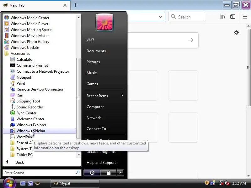The width and height of the screenshot is (251, 188).
Task: Open Connect to a Network Projector icon
Action: 13,71
